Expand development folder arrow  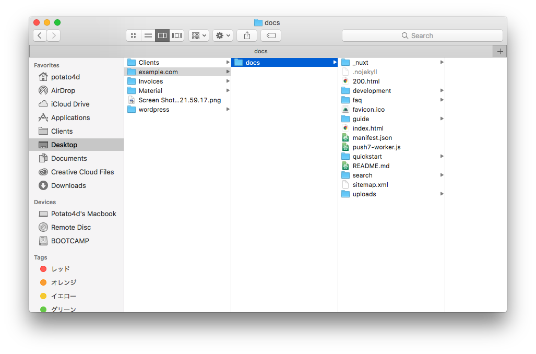(442, 90)
